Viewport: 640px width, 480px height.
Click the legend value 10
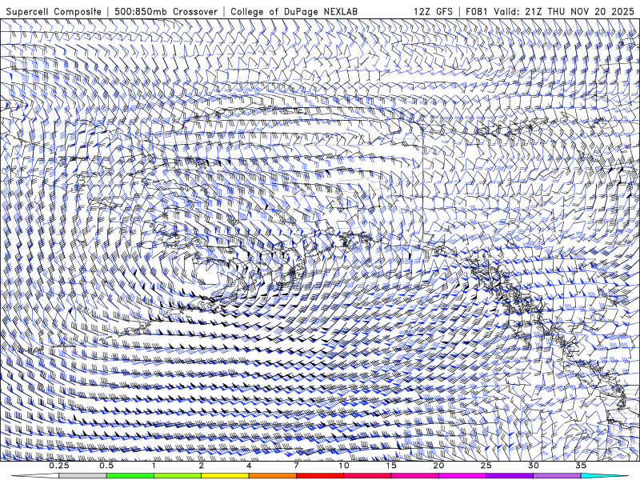tap(344, 466)
